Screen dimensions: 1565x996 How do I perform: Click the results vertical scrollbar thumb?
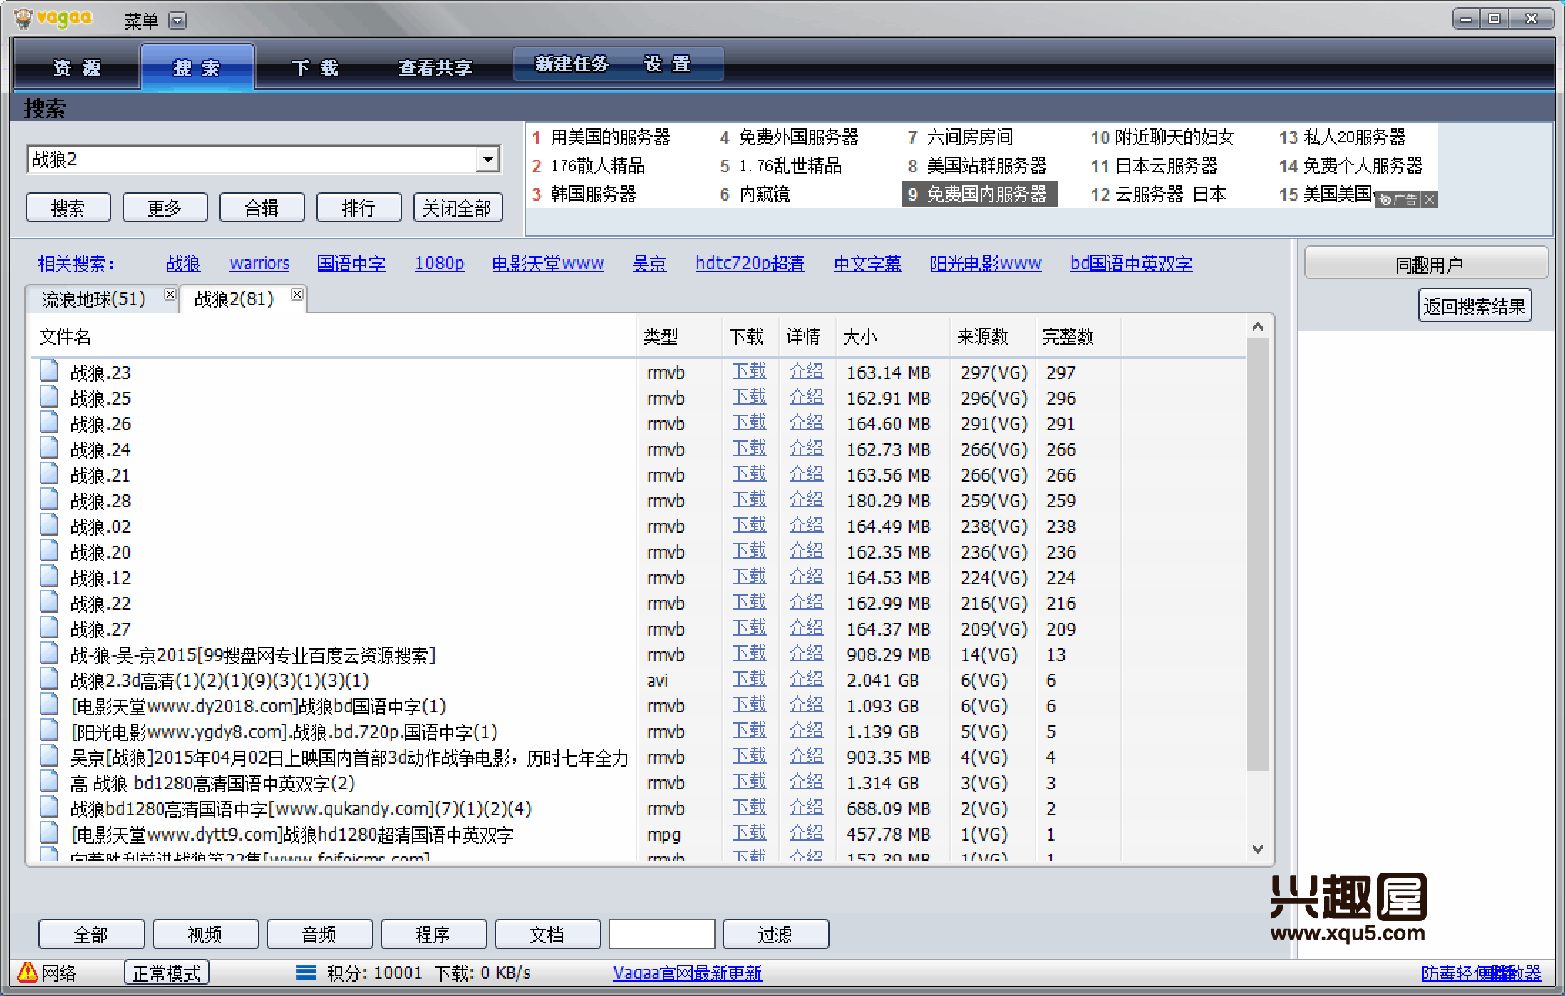pos(1258,554)
